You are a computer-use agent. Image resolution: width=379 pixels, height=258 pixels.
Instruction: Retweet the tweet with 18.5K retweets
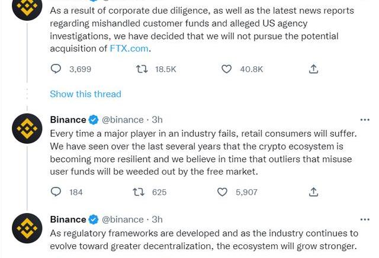142,69
